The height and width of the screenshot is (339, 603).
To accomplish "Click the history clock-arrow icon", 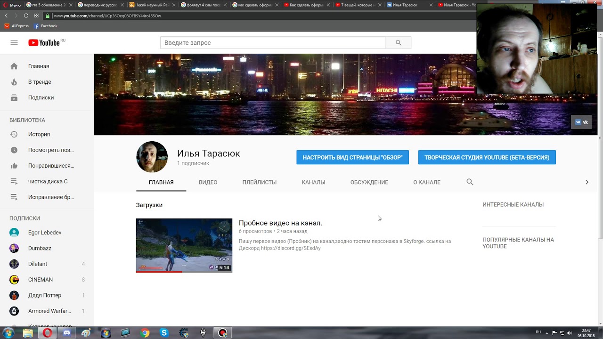I will point(14,134).
